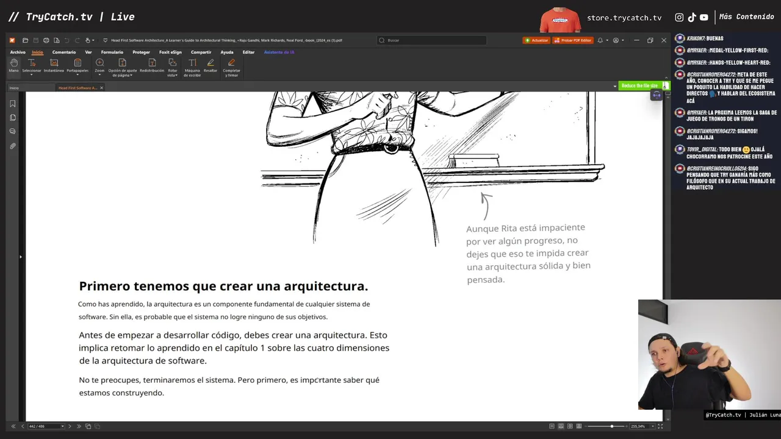Open the notifications bell icon

coord(601,40)
